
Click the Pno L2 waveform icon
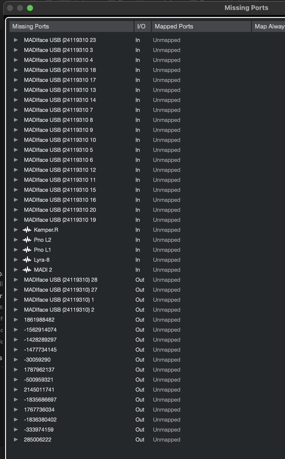[x=27, y=240]
